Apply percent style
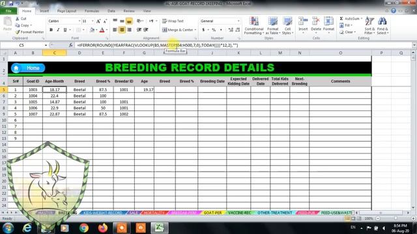 [214, 30]
